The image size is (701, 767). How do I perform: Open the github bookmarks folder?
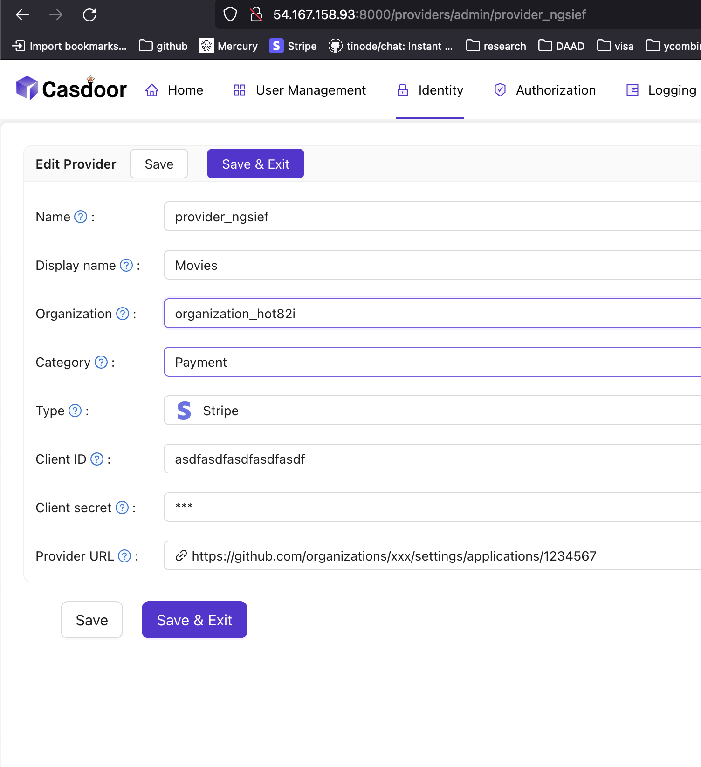click(x=163, y=46)
